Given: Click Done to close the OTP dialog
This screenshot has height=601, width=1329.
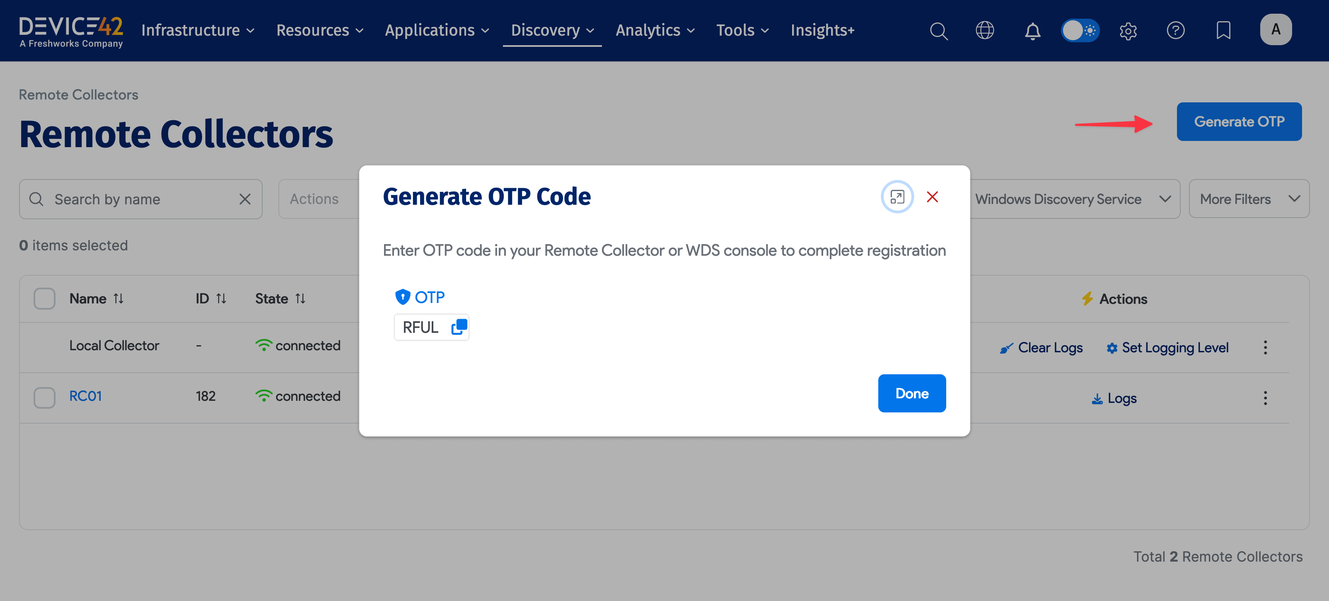Looking at the screenshot, I should [912, 393].
